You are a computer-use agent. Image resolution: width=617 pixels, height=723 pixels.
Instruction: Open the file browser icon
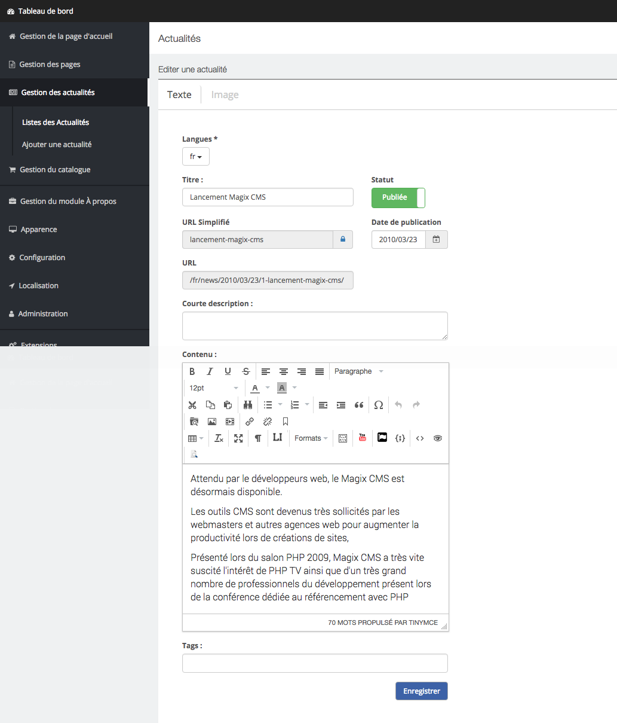194,422
